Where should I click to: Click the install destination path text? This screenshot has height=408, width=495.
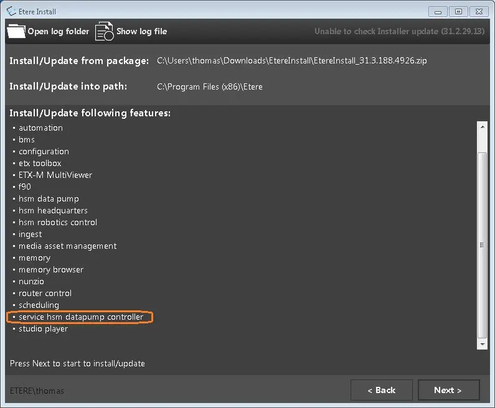210,86
